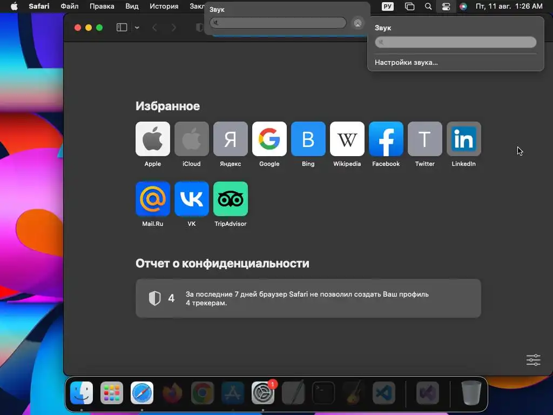Screen dimensions: 553x415
Task: Open the Файл menu
Action: [x=70, y=6]
